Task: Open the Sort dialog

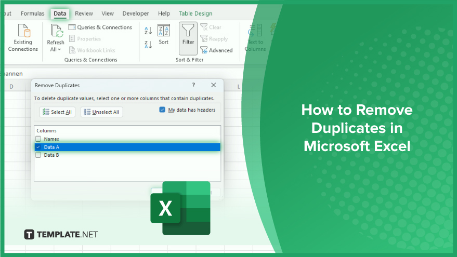Action: click(x=163, y=34)
